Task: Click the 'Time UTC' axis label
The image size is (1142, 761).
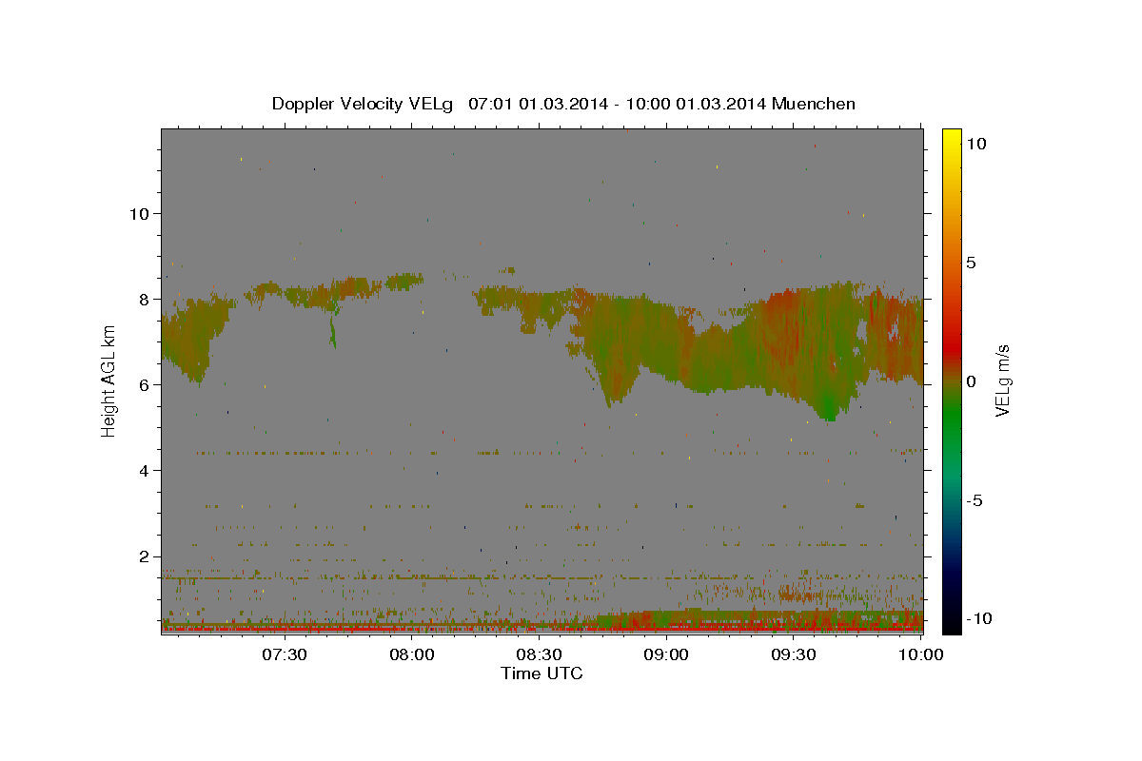Action: click(x=541, y=673)
